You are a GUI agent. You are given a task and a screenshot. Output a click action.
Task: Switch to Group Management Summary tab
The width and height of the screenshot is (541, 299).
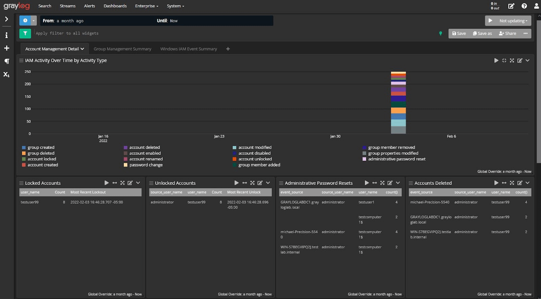click(122, 49)
